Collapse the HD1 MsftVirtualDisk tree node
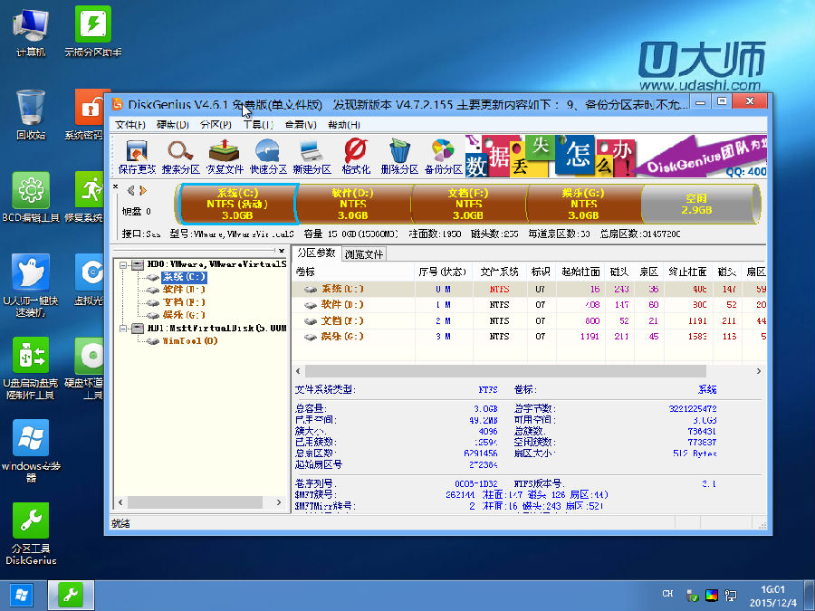The image size is (815, 611). pos(123,329)
